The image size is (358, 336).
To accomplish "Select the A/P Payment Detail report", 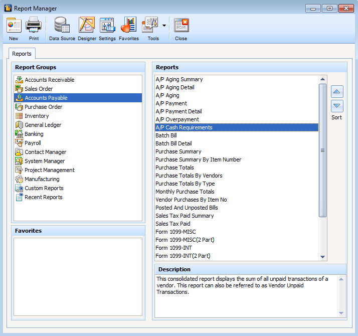I will [x=237, y=111].
